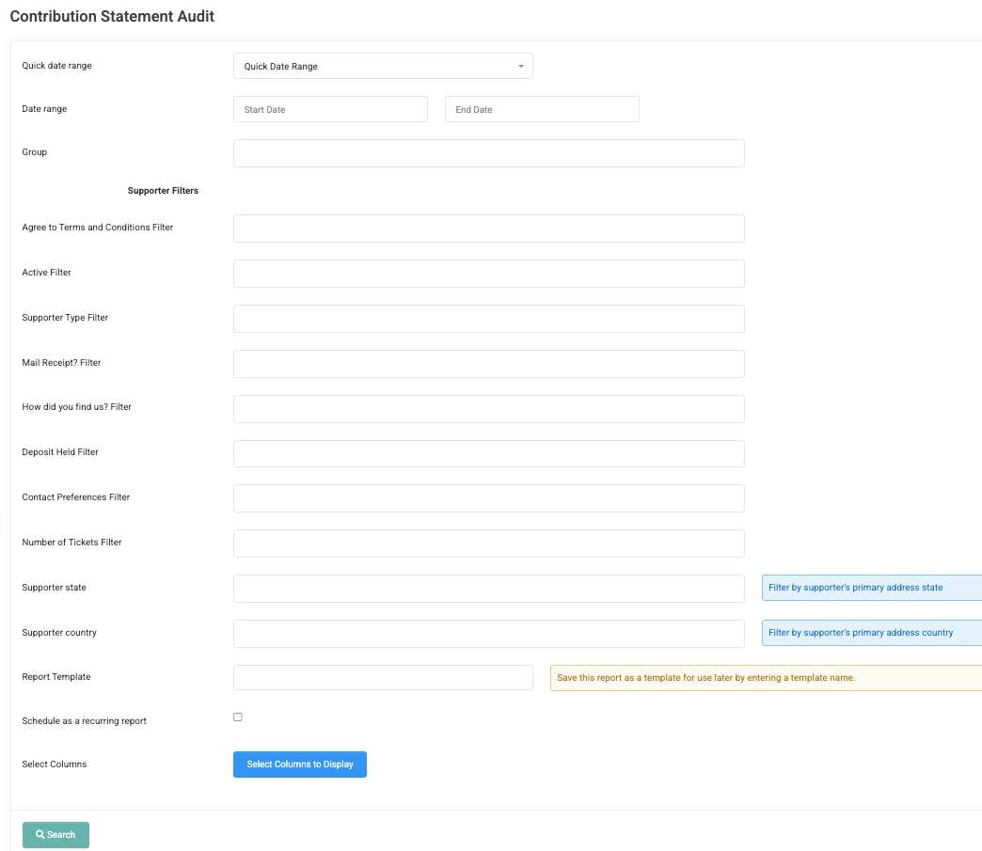The width and height of the screenshot is (982, 851).
Task: Enable Schedule as a recurring report
Action: (x=237, y=717)
